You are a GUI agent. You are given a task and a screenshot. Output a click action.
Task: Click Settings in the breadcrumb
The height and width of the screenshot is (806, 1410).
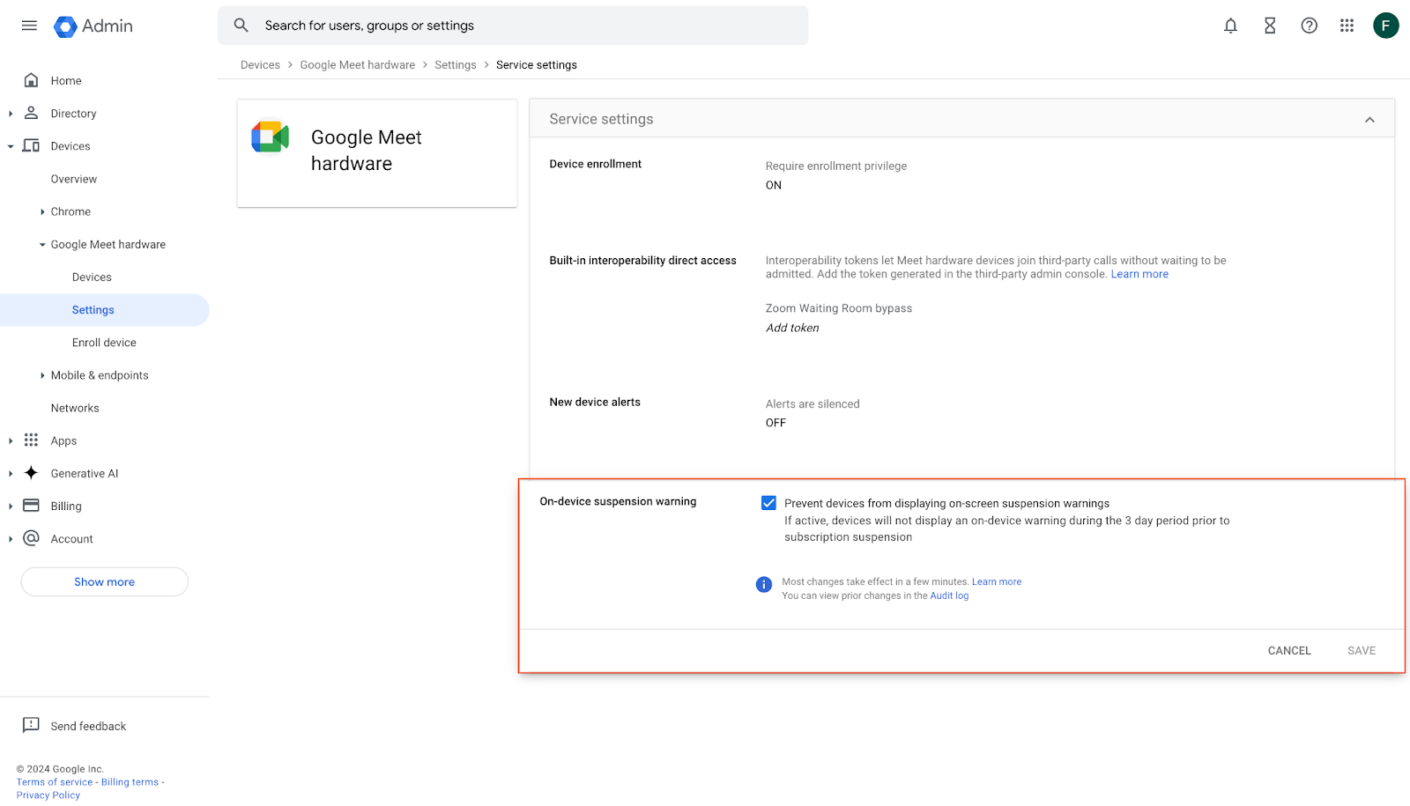pyautogui.click(x=456, y=65)
